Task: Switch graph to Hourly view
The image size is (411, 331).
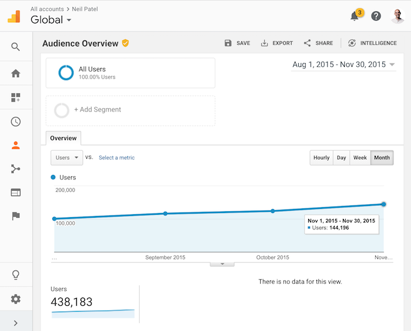Action: pyautogui.click(x=321, y=158)
